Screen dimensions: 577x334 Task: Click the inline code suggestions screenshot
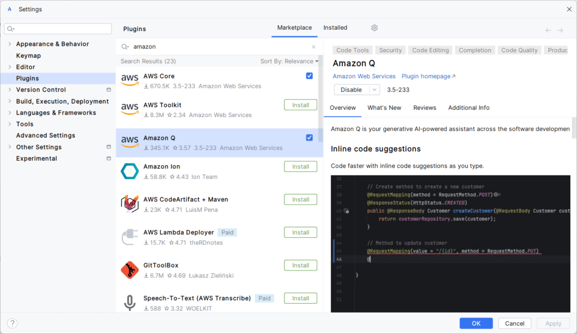coord(450,243)
